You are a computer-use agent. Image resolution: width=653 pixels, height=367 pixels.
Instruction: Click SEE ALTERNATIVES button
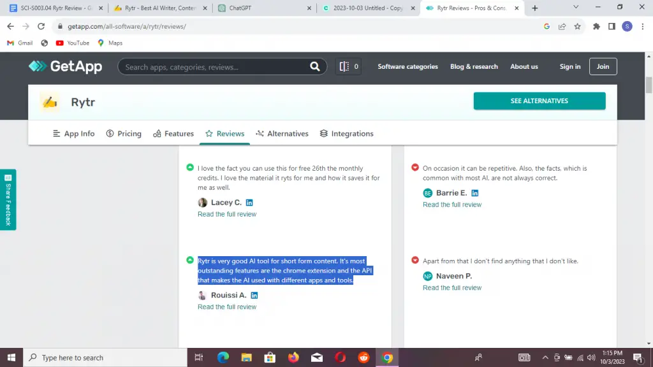pyautogui.click(x=539, y=101)
